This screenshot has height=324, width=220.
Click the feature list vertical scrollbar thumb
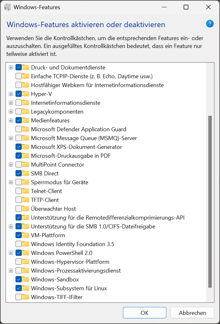(x=210, y=202)
